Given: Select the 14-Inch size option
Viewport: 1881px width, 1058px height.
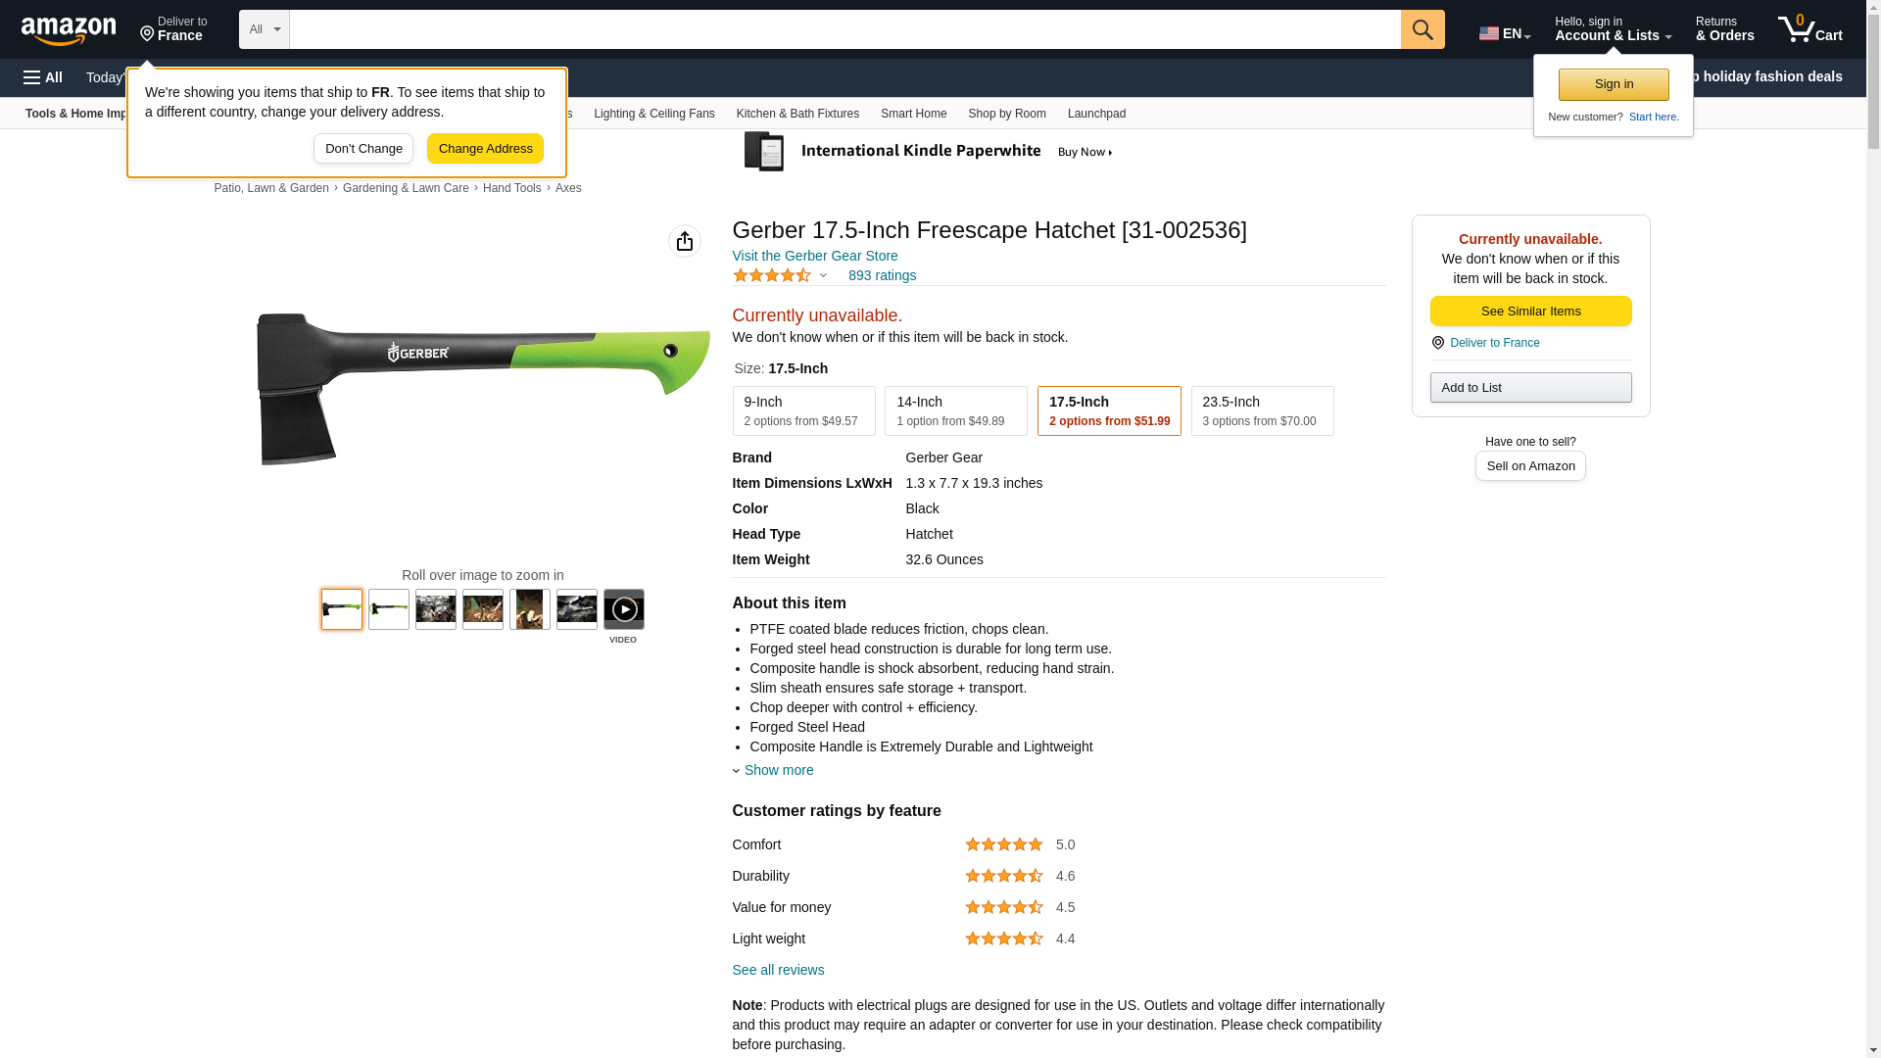Looking at the screenshot, I should [955, 410].
